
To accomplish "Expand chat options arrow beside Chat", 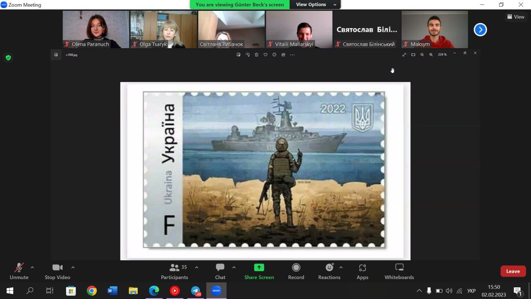I will pyautogui.click(x=234, y=267).
